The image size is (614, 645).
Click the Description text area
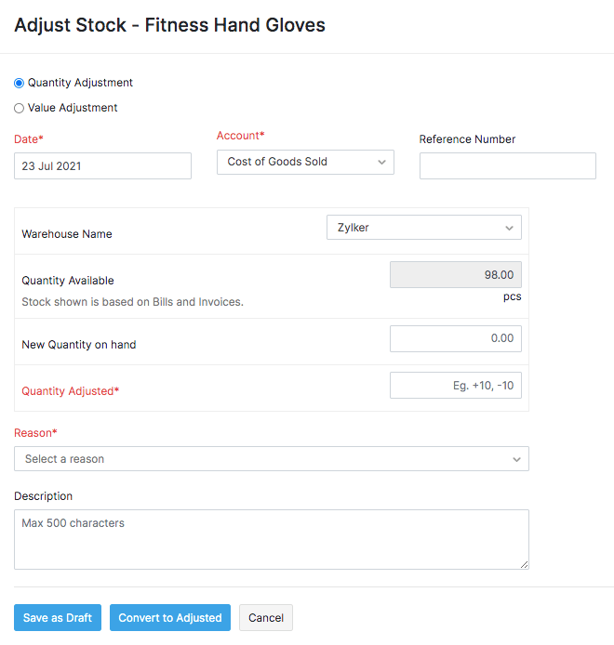pos(271,539)
